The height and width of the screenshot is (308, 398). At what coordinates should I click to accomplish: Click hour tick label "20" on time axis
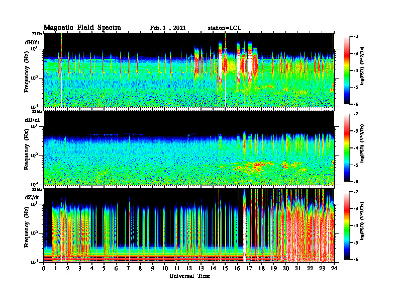click(286, 268)
